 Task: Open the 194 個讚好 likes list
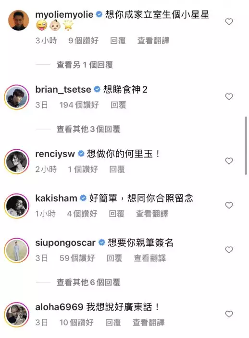(79, 105)
